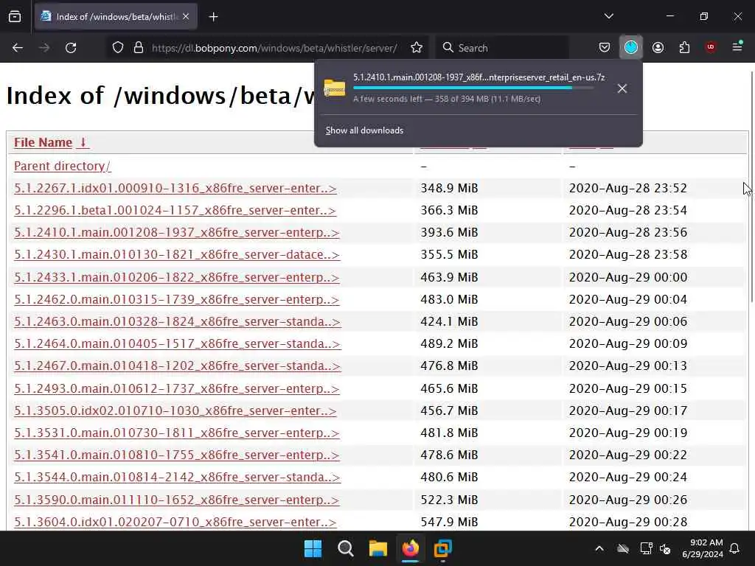The image size is (755, 566).
Task: Open the Firefox application hamburger menu
Action: pyautogui.click(x=737, y=47)
